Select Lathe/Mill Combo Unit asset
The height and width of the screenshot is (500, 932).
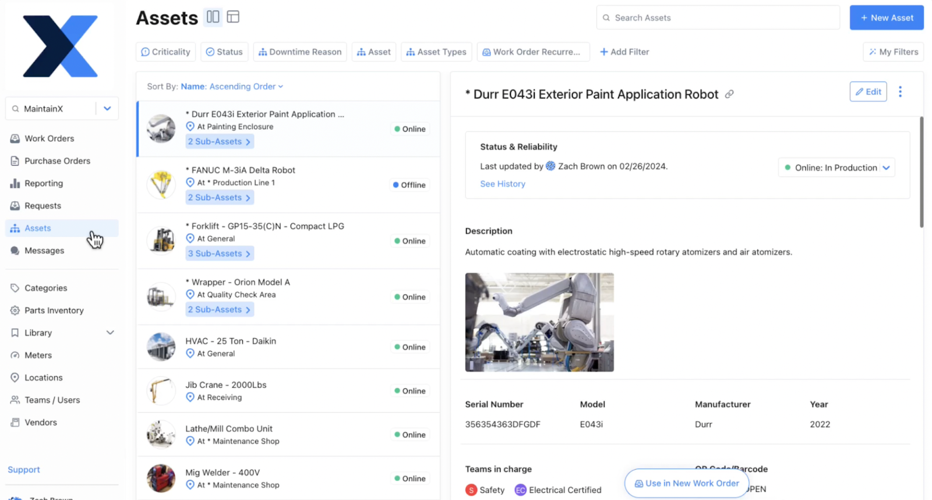pos(288,434)
